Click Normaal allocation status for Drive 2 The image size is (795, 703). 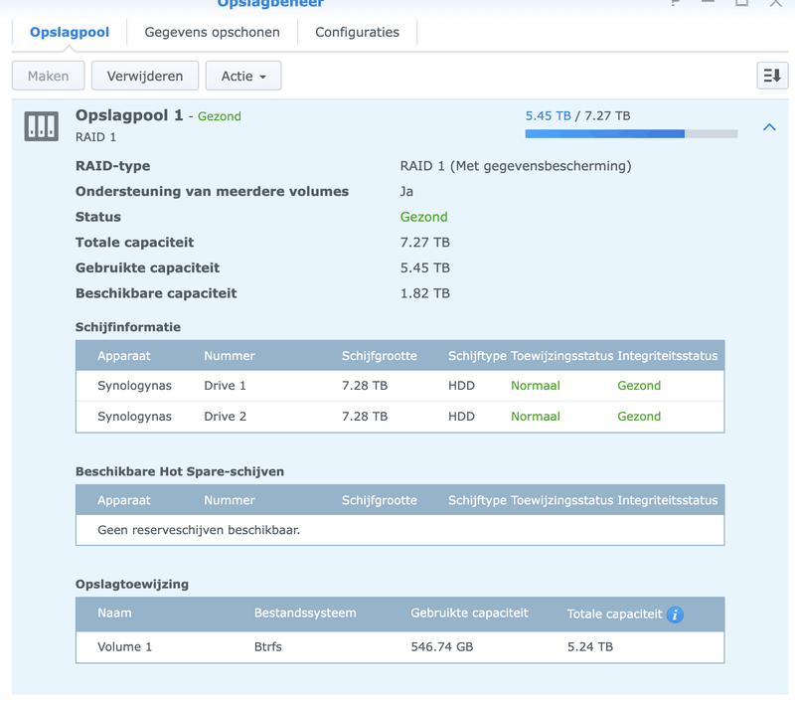[x=535, y=417]
